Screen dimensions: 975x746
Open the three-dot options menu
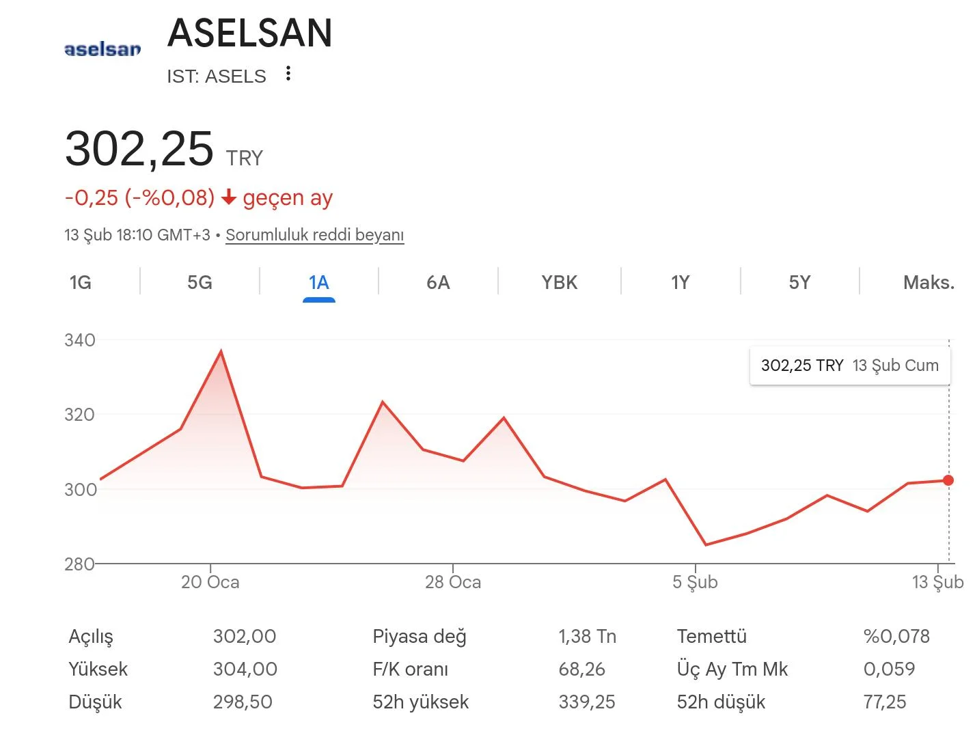(x=288, y=74)
